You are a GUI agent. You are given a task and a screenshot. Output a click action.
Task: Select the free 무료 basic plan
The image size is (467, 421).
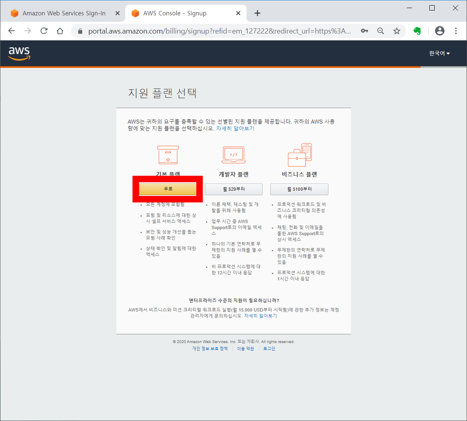click(x=168, y=189)
